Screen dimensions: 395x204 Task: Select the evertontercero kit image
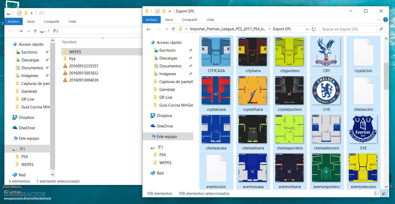pos(363,168)
